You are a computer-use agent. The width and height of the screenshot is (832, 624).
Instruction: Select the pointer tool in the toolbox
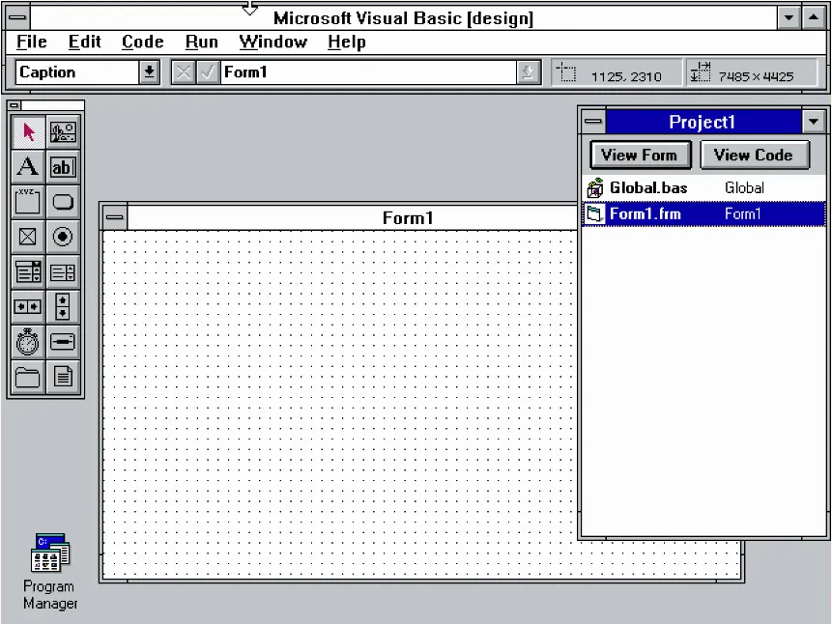(27, 132)
